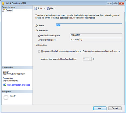The image size is (126, 113).
Task: Select the General page item
Action: coord(9,10)
